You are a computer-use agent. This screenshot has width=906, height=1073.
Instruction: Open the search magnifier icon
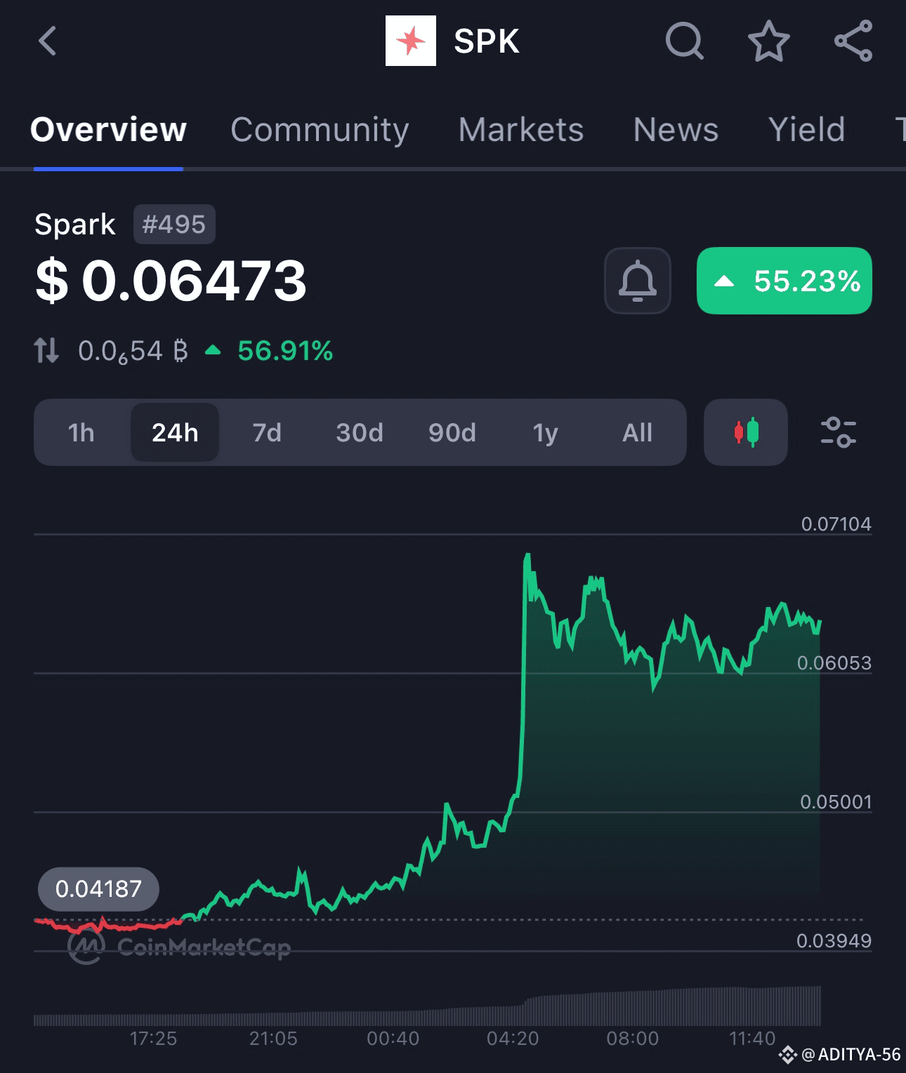tap(685, 41)
